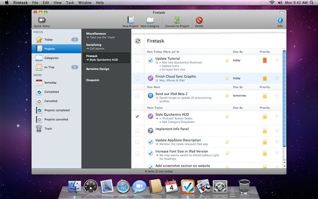The height and width of the screenshot is (199, 318).
Task: Click the sync refresh icon beside Firetask title
Action: click(138, 41)
